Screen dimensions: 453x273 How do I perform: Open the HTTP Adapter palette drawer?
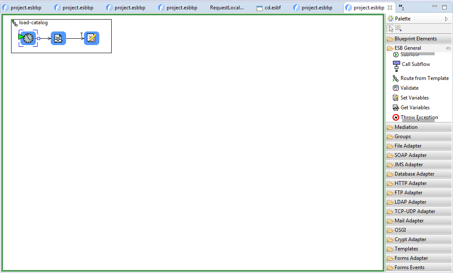[x=410, y=183]
